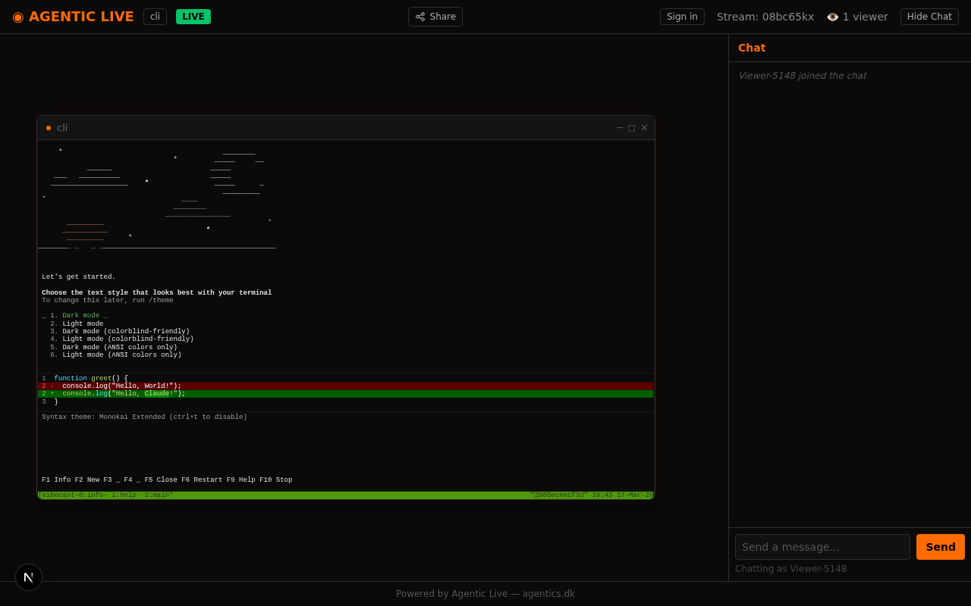The image size is (971, 606).
Task: Minimize the cli terminal window
Action: pyautogui.click(x=620, y=128)
